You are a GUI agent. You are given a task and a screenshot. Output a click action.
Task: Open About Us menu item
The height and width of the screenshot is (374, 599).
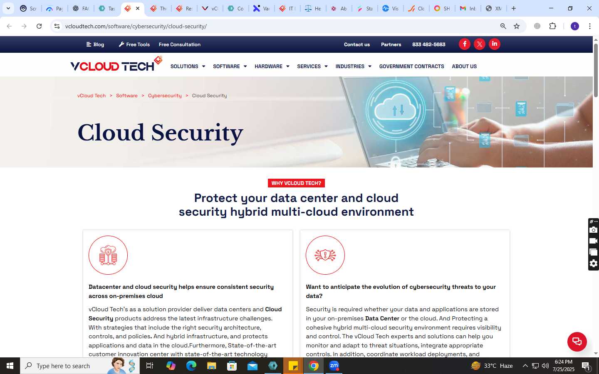click(464, 66)
